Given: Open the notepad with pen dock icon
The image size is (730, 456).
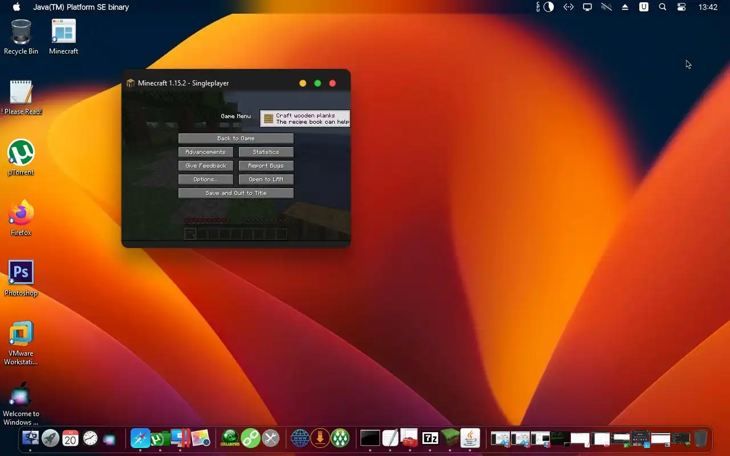Looking at the screenshot, I should (390, 438).
